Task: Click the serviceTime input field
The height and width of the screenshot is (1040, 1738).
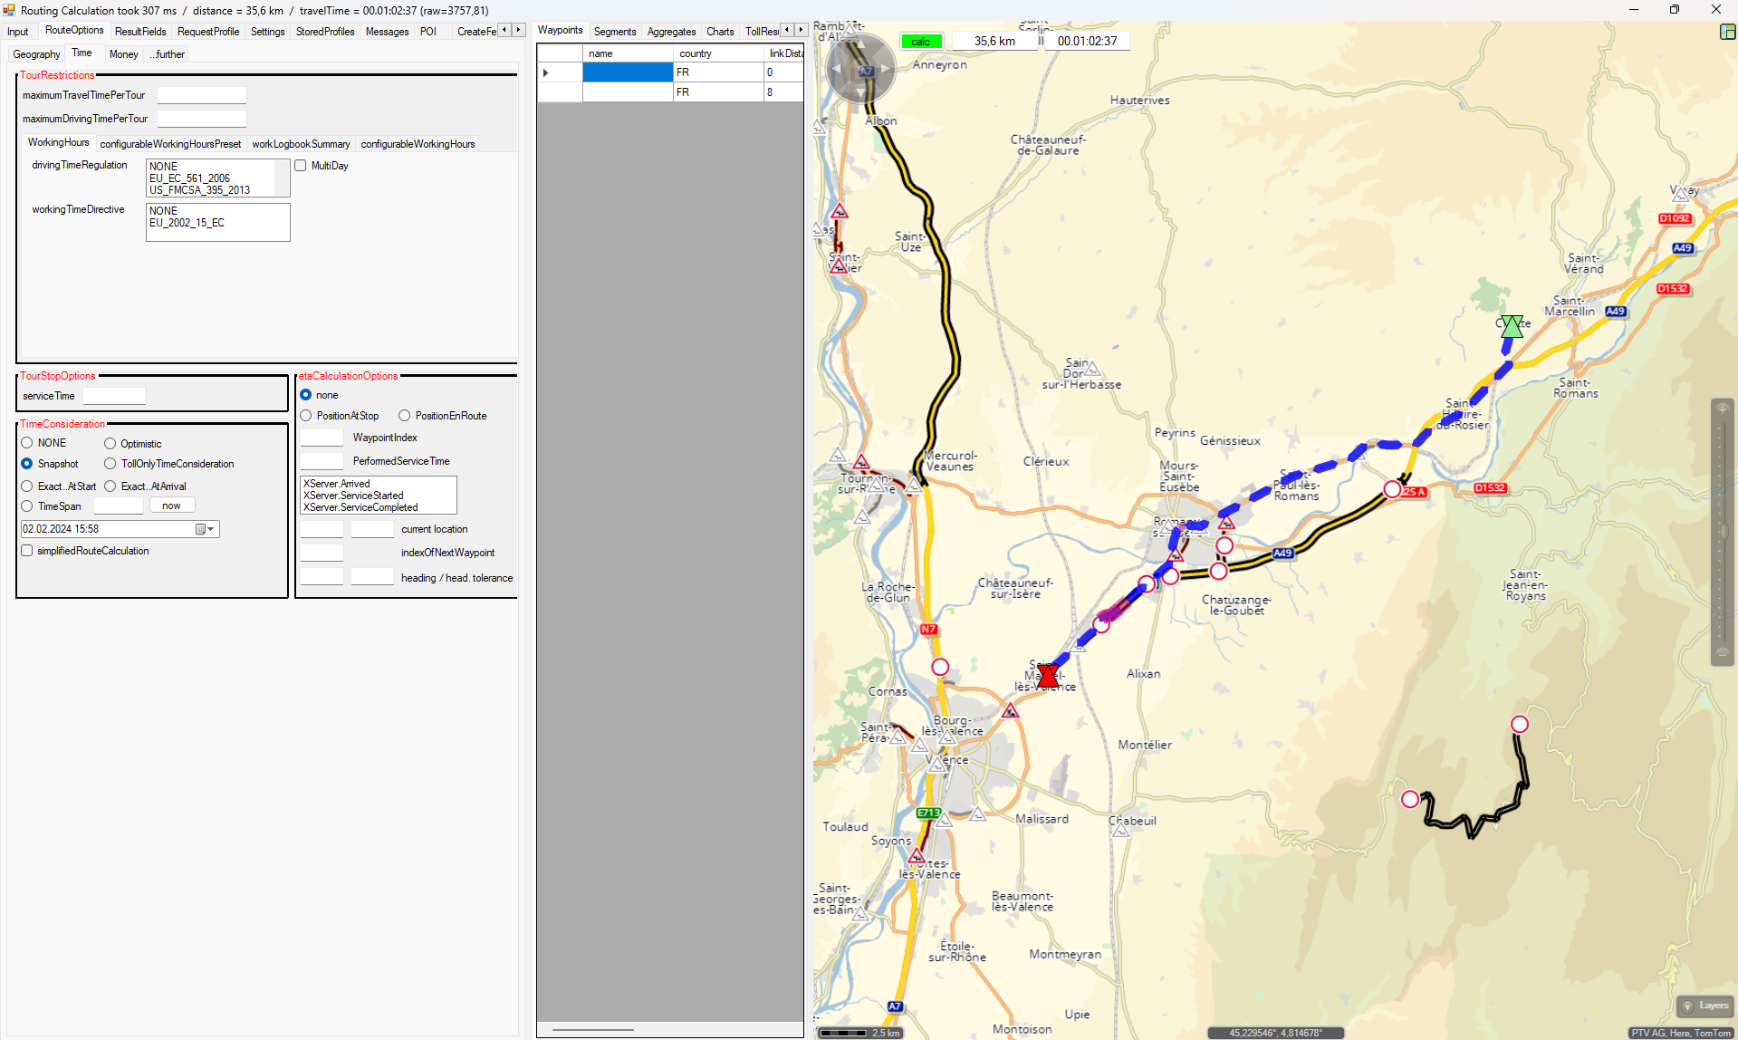Action: (114, 396)
